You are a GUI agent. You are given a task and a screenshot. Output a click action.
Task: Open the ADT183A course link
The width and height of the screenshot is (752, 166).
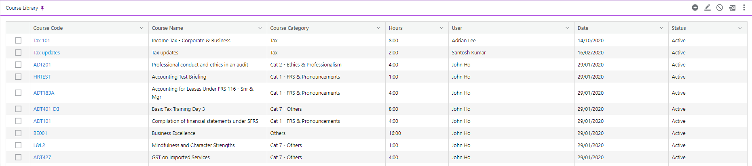pyautogui.click(x=44, y=93)
